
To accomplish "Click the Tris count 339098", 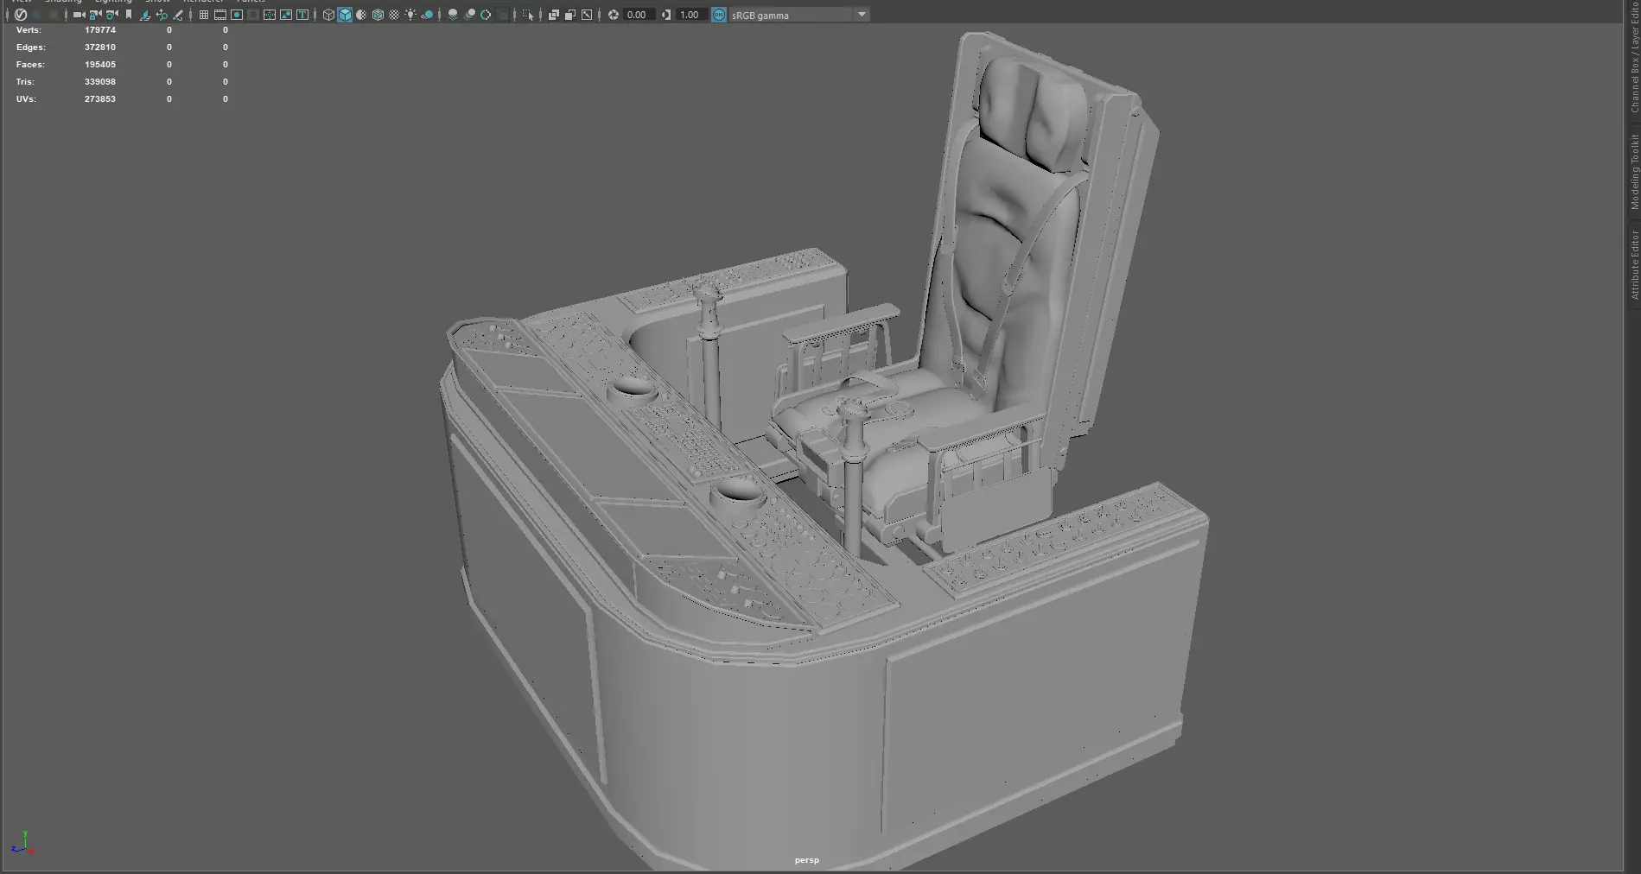I will pos(100,82).
